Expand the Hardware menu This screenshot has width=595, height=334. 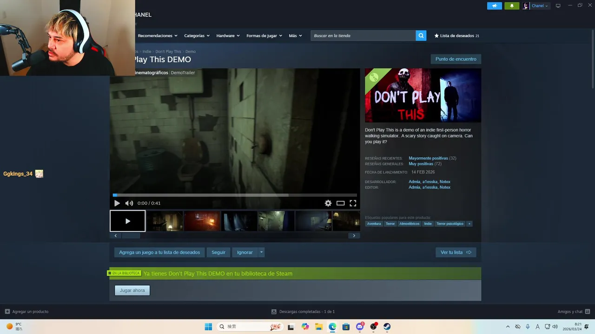point(228,36)
